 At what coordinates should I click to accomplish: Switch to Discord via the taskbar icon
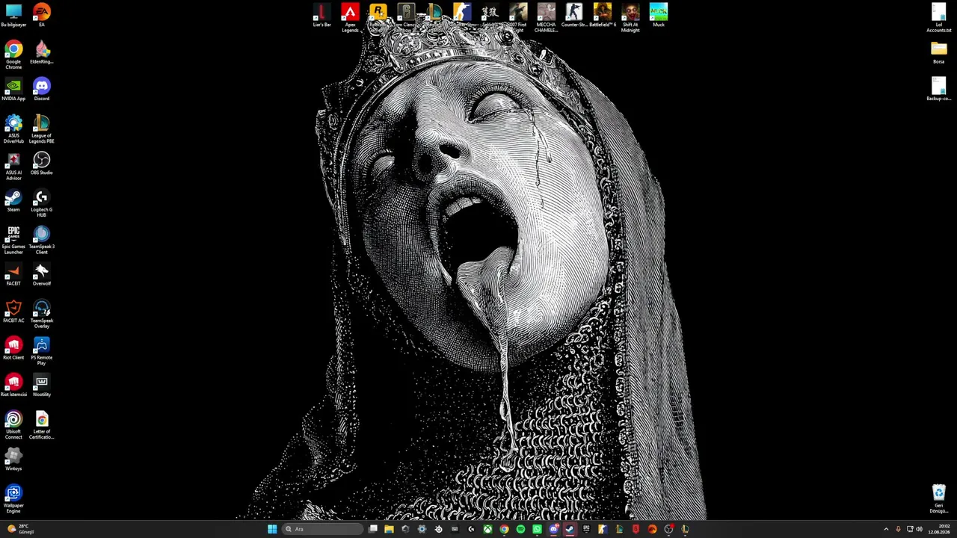click(x=553, y=529)
